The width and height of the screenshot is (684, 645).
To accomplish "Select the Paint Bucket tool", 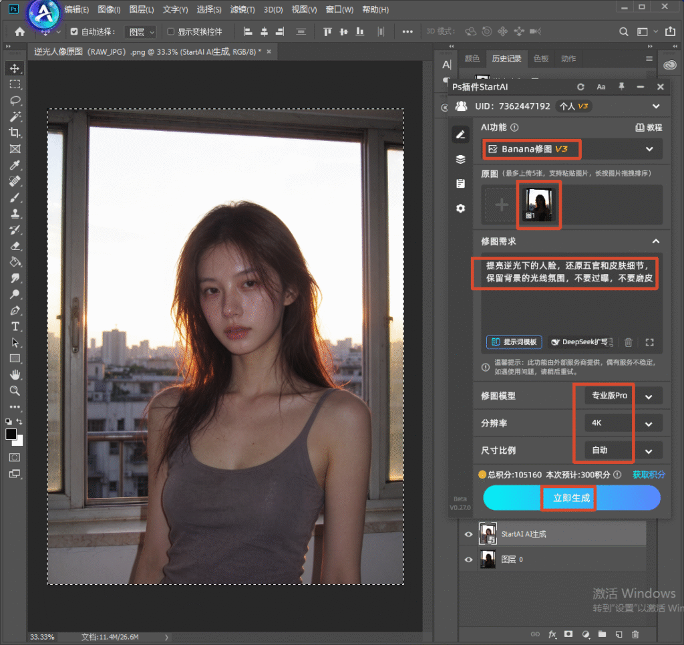I will tap(15, 262).
